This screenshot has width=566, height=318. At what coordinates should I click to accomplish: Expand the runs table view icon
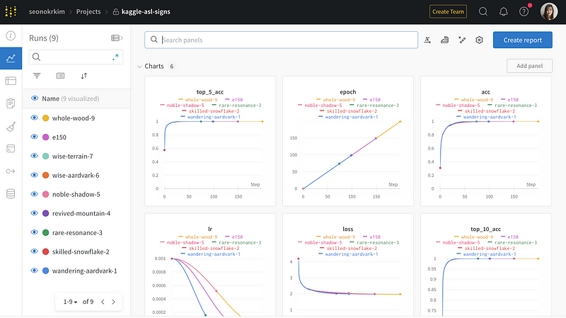click(x=117, y=38)
